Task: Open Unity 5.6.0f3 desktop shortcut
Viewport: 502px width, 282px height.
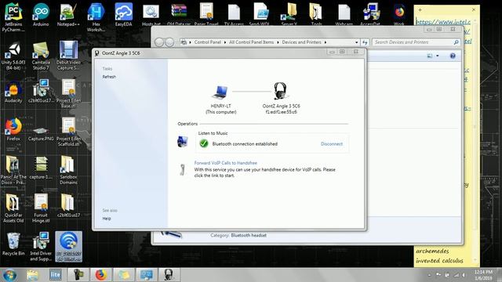Action: 13,56
